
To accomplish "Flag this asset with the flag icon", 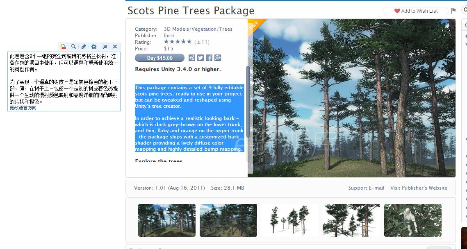I will [453, 11].
